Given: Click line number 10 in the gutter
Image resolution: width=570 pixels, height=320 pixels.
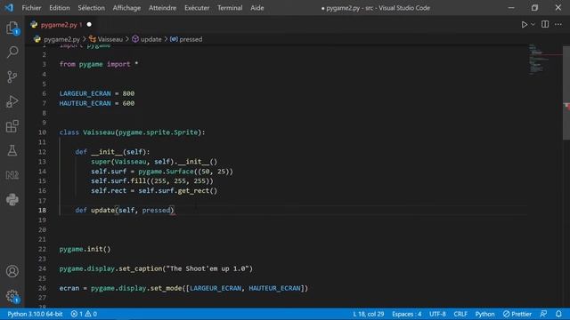Looking at the screenshot, I should [42, 132].
